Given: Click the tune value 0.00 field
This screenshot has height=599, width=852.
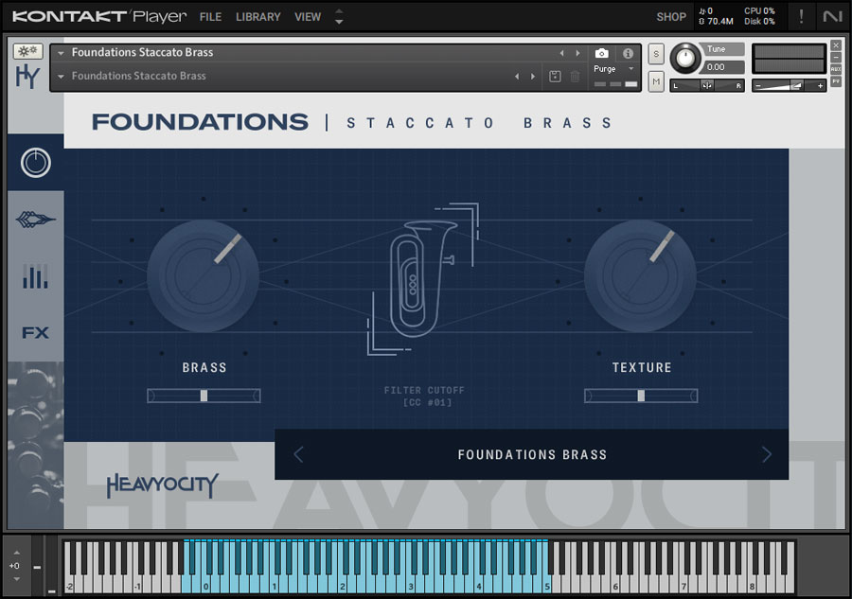Looking at the screenshot, I should pyautogui.click(x=723, y=67).
